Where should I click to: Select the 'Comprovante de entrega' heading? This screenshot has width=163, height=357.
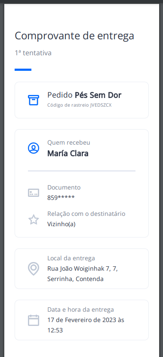click(x=74, y=36)
